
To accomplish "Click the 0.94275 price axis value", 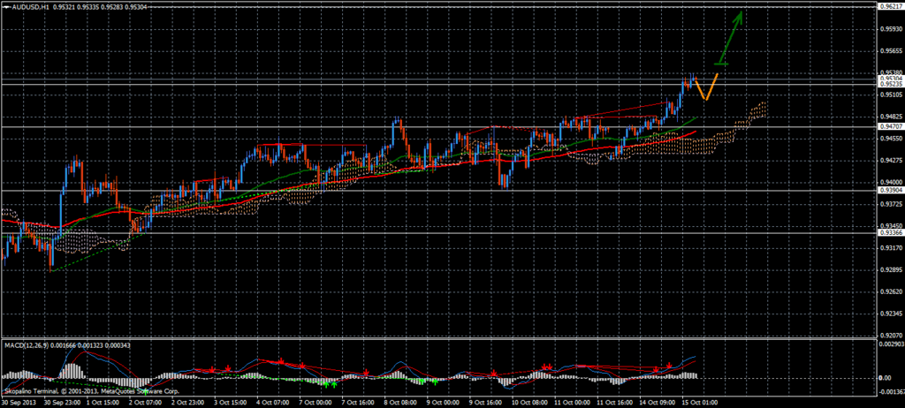I will pyautogui.click(x=893, y=160).
